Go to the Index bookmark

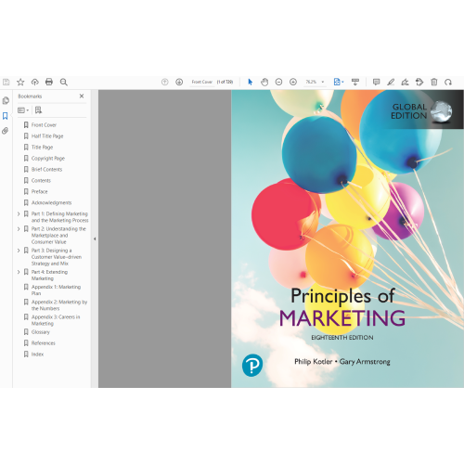[x=37, y=354]
